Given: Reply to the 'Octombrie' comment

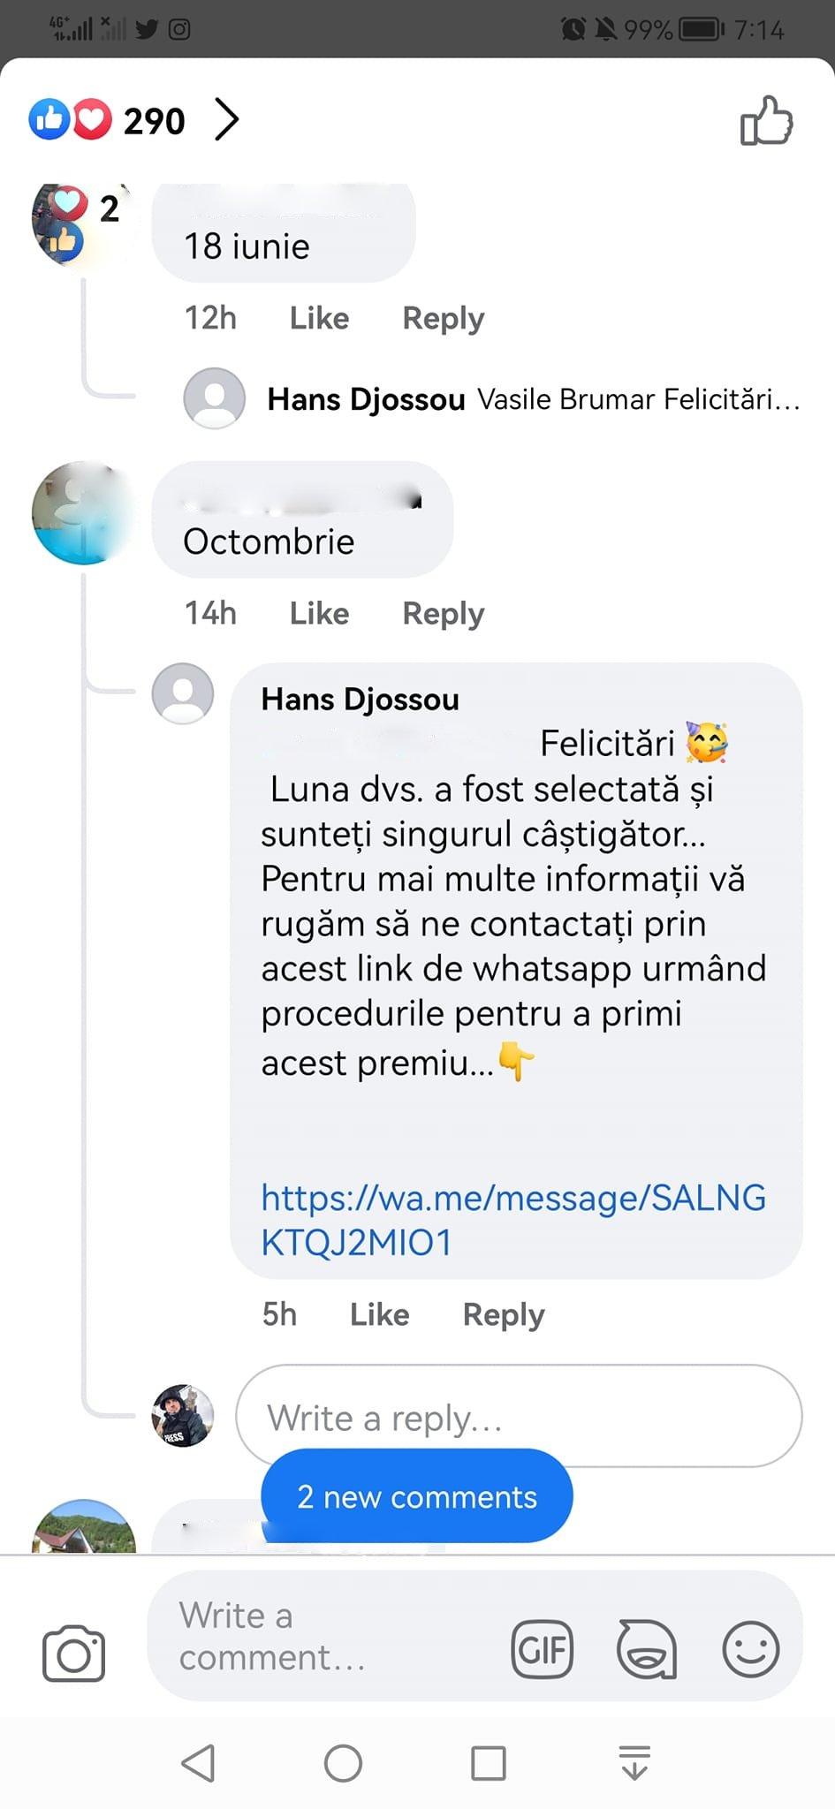Looking at the screenshot, I should point(442,612).
